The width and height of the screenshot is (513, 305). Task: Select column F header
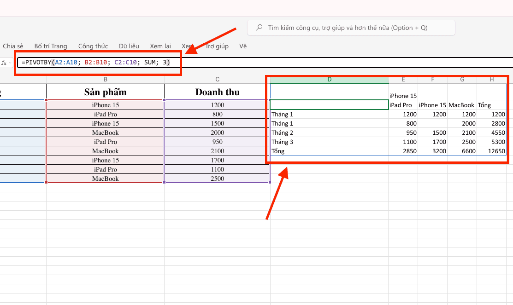432,80
